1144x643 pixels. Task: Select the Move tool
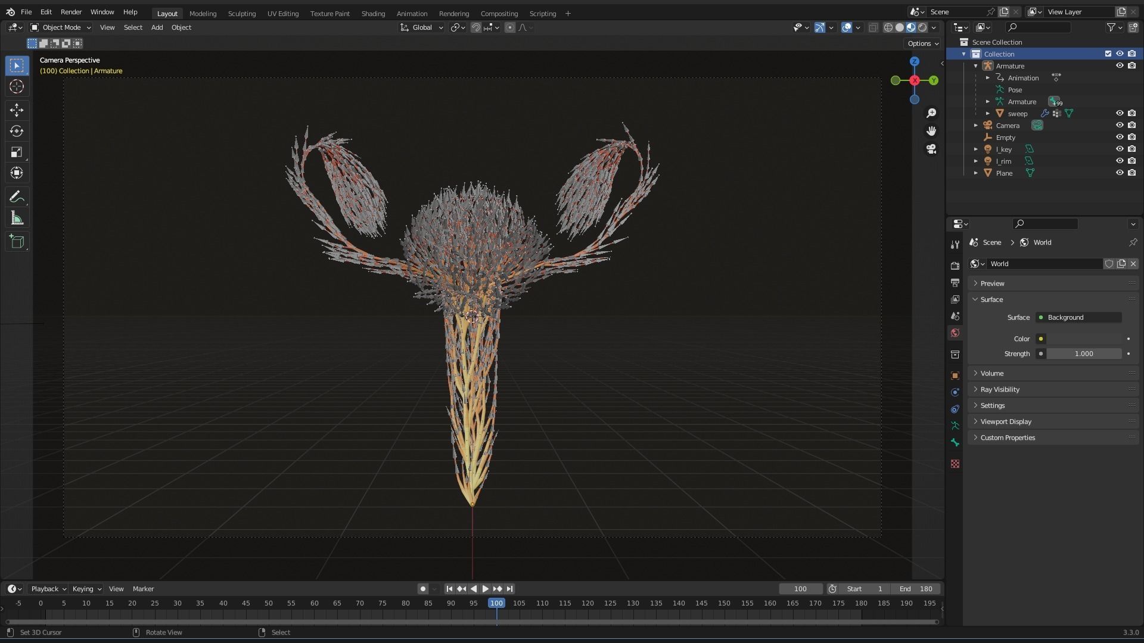(17, 110)
